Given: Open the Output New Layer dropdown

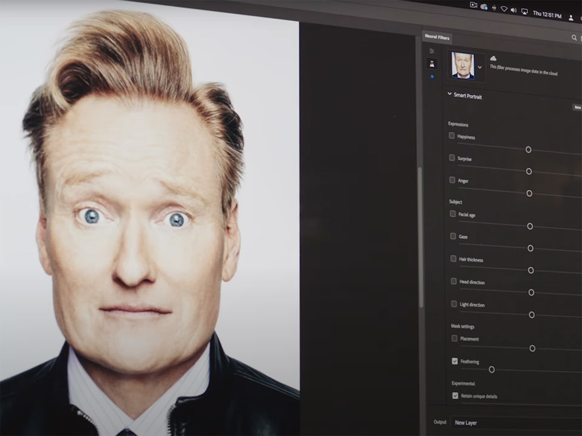Looking at the screenshot, I should coord(516,423).
